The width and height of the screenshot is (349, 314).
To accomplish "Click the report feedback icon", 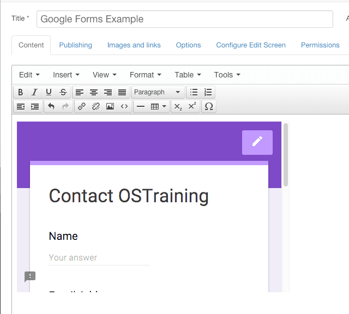I will pos(30,276).
